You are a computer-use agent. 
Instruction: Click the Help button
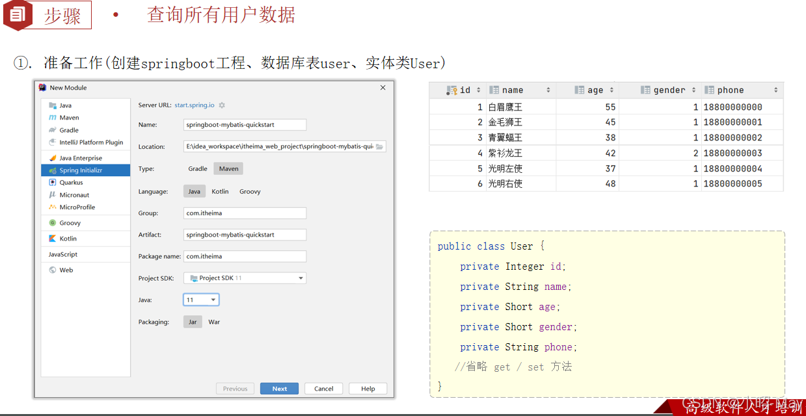tap(368, 389)
